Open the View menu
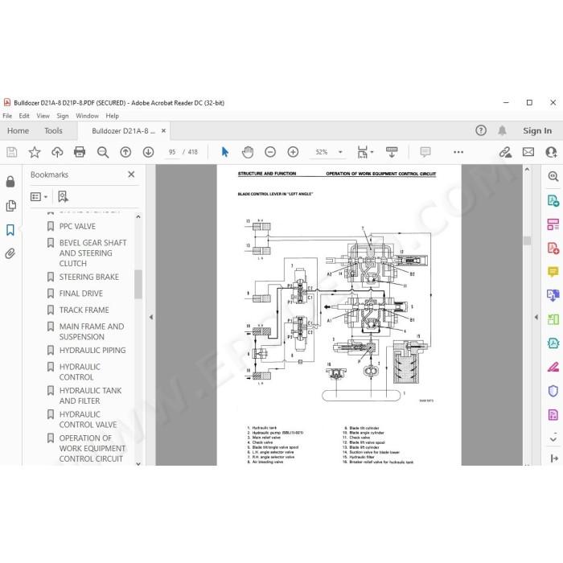Viewport: 563px width, 563px height. pos(43,116)
